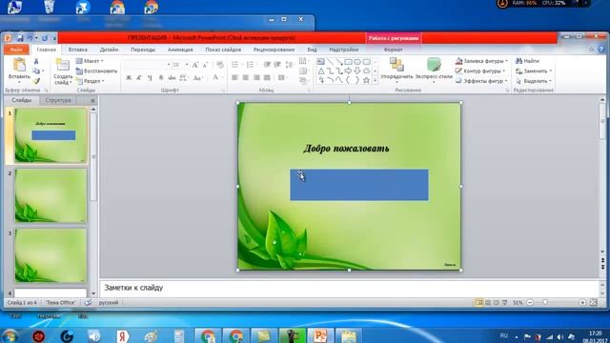The width and height of the screenshot is (610, 343).
Task: Click the Create slide (Создать слайд) icon
Action: pos(63,65)
